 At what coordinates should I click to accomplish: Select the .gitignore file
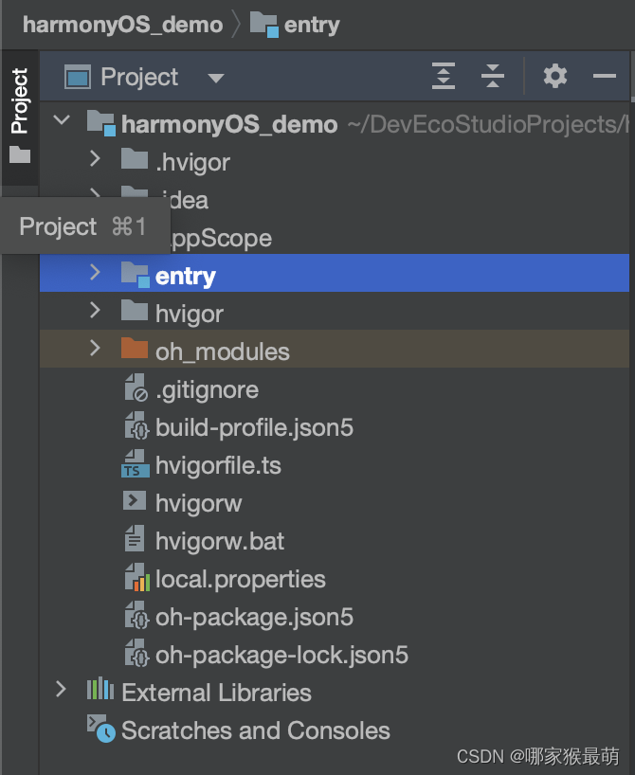(x=207, y=389)
